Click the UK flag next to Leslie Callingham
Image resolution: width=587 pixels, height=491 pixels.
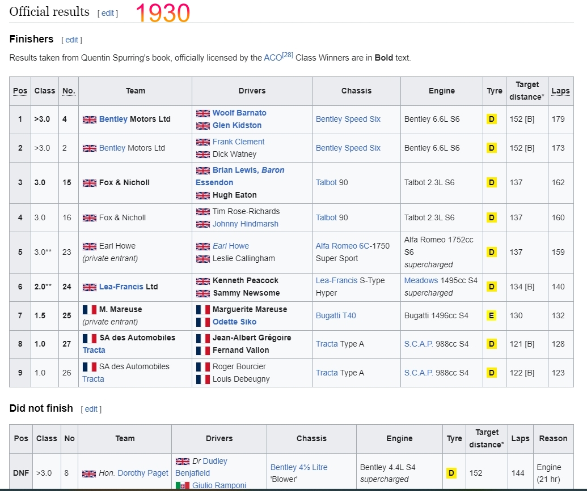[x=203, y=259]
